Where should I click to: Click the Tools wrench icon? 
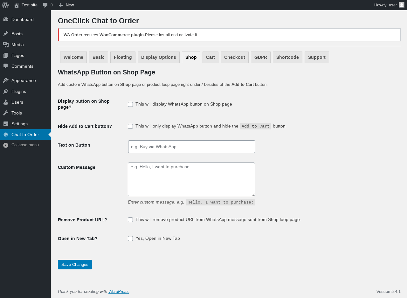[x=6, y=113]
